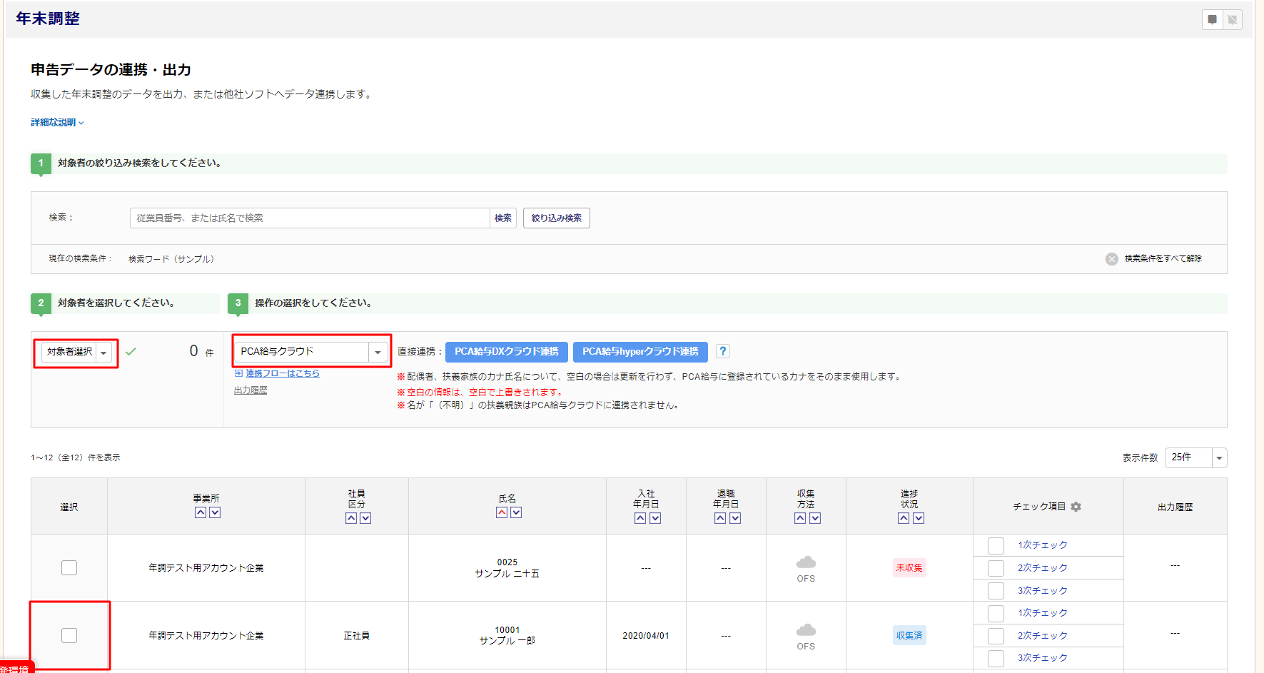Sort 退職年月日 column ascending

point(720,518)
